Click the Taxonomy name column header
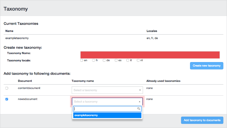The height and width of the screenshot is (128, 227). [83, 81]
